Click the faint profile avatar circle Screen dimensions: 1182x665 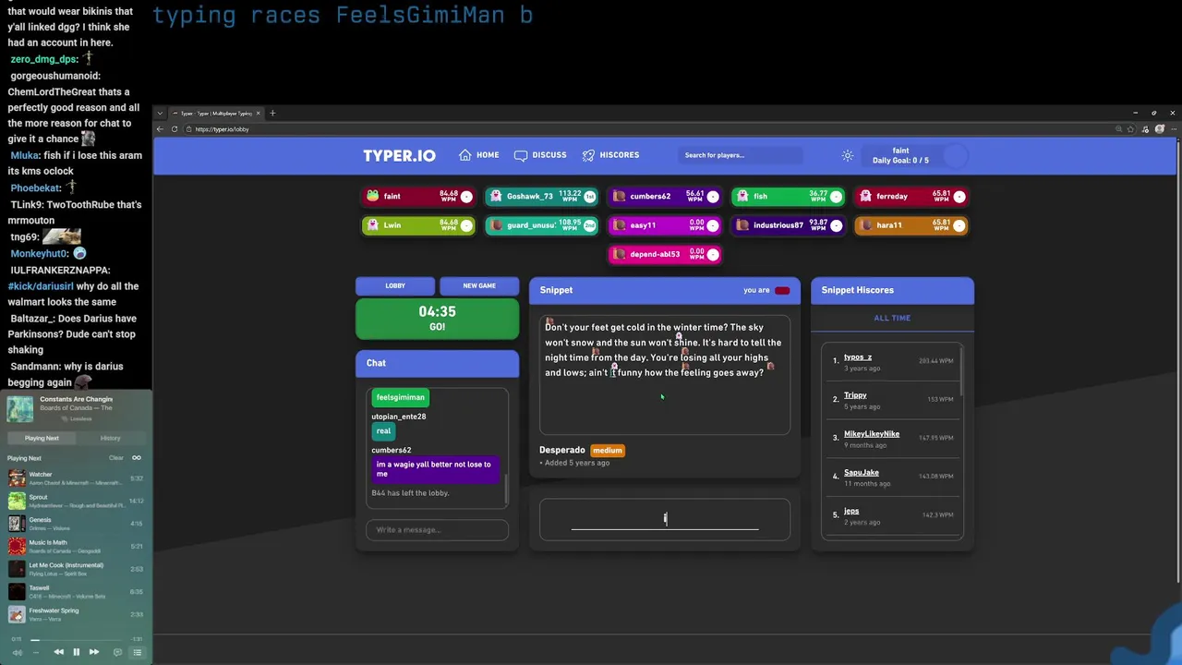pyautogui.click(x=956, y=155)
